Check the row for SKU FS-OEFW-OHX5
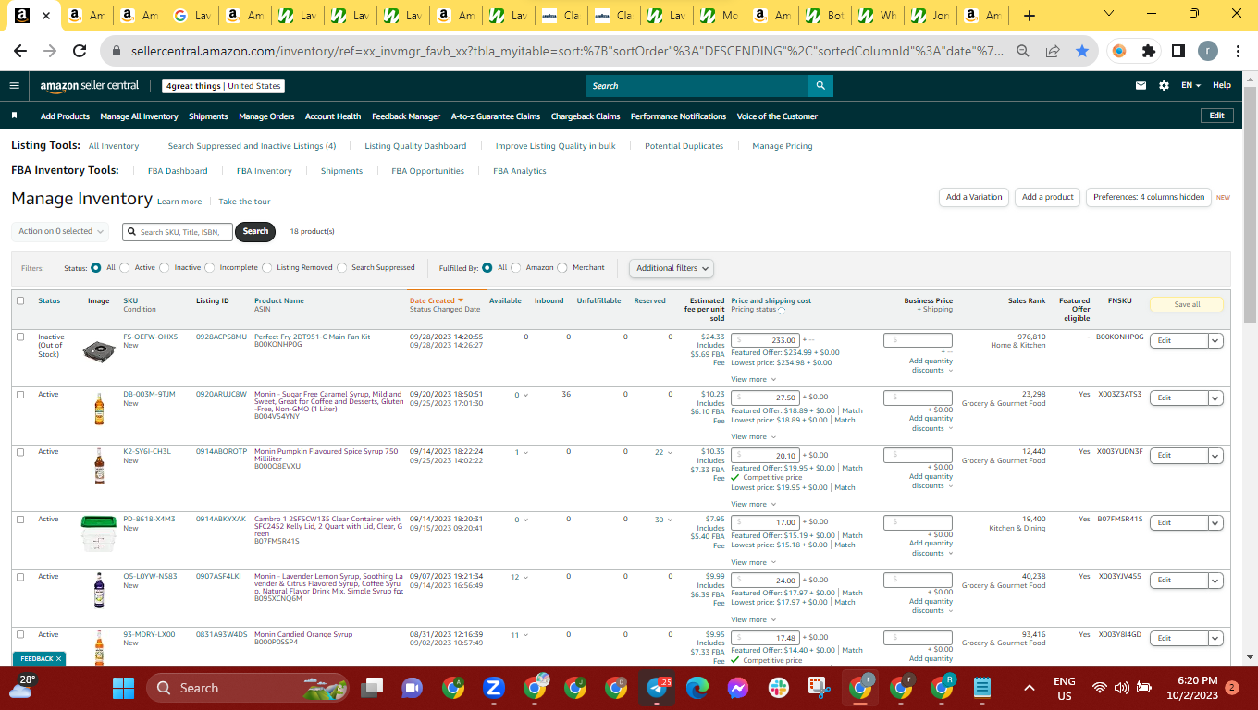Image resolution: width=1258 pixels, height=710 pixels. (x=20, y=337)
